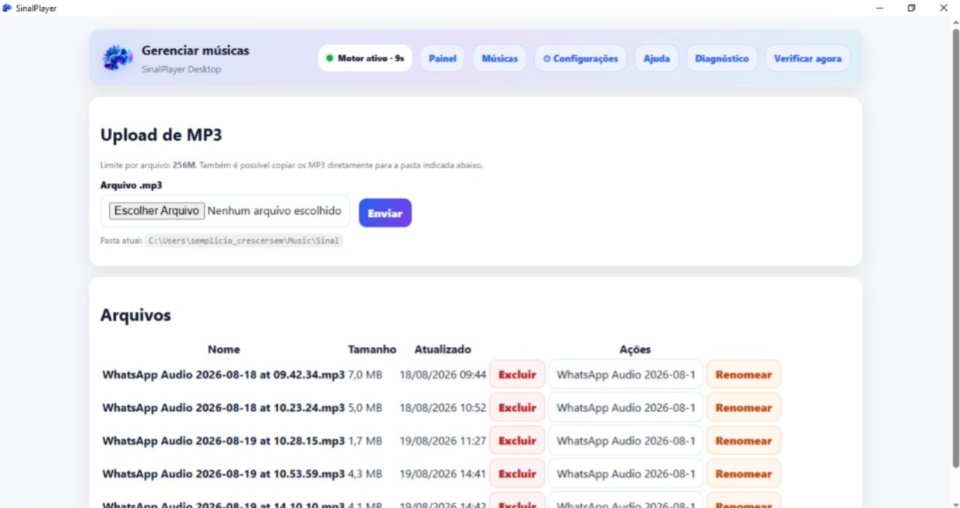960x508 pixels.
Task: Select file name WhatsApp Audio 2026-08-18 at 10.23.24.mp3
Action: [223, 408]
